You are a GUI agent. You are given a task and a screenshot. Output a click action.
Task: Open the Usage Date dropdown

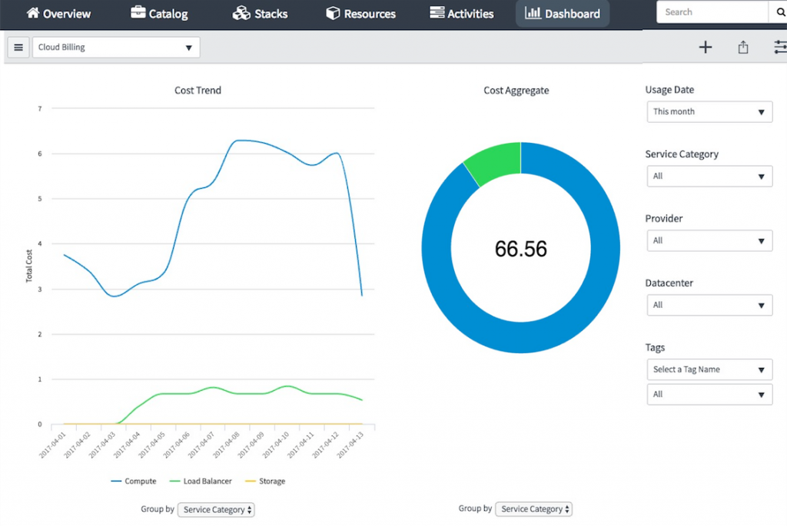[709, 111]
